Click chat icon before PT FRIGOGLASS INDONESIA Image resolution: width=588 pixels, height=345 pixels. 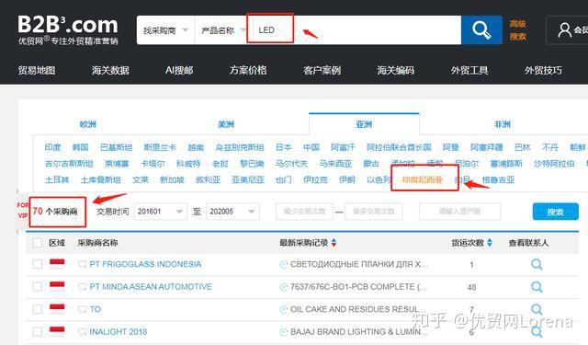point(82,265)
